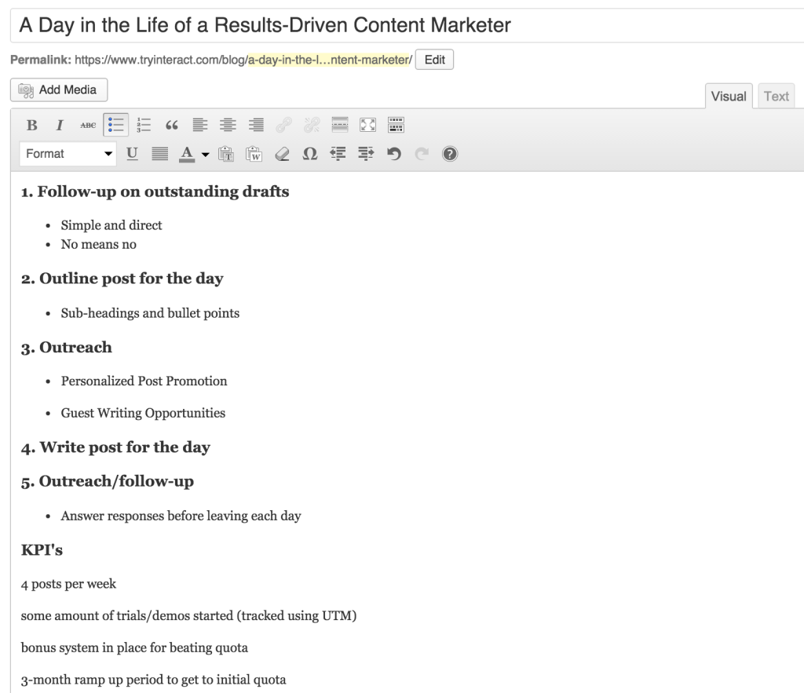Viewport: 804px width, 693px height.
Task: Click heading '2. Outline post for the day'
Action: [x=122, y=279]
